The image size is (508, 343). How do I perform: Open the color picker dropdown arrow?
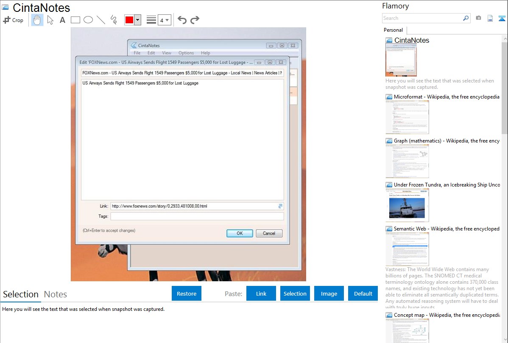(137, 20)
